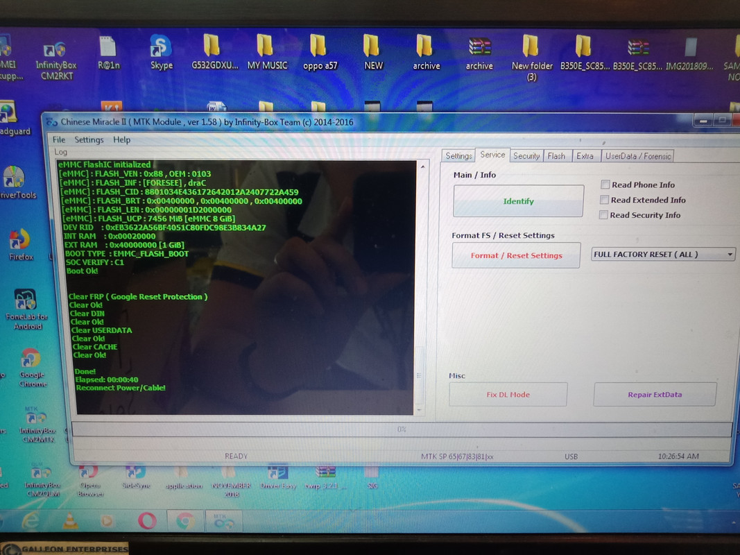
Task: Click the Fix DL Mode button
Action: click(508, 395)
